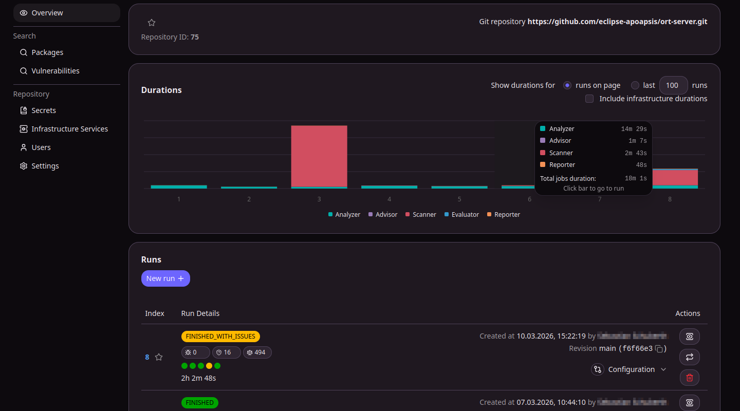The image size is (740, 411).
Task: Click the FINISHED_WITH_ISSUES status badge
Action: click(x=221, y=337)
